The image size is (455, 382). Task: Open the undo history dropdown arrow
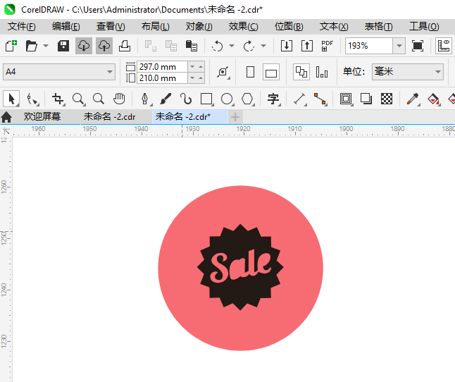pyautogui.click(x=232, y=46)
